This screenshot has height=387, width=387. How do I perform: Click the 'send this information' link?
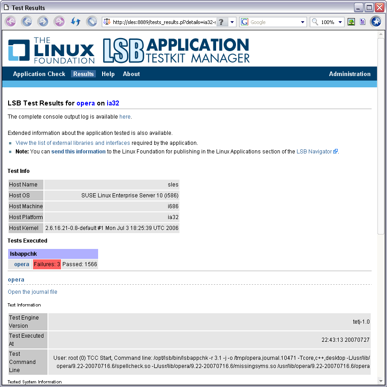click(x=78, y=152)
